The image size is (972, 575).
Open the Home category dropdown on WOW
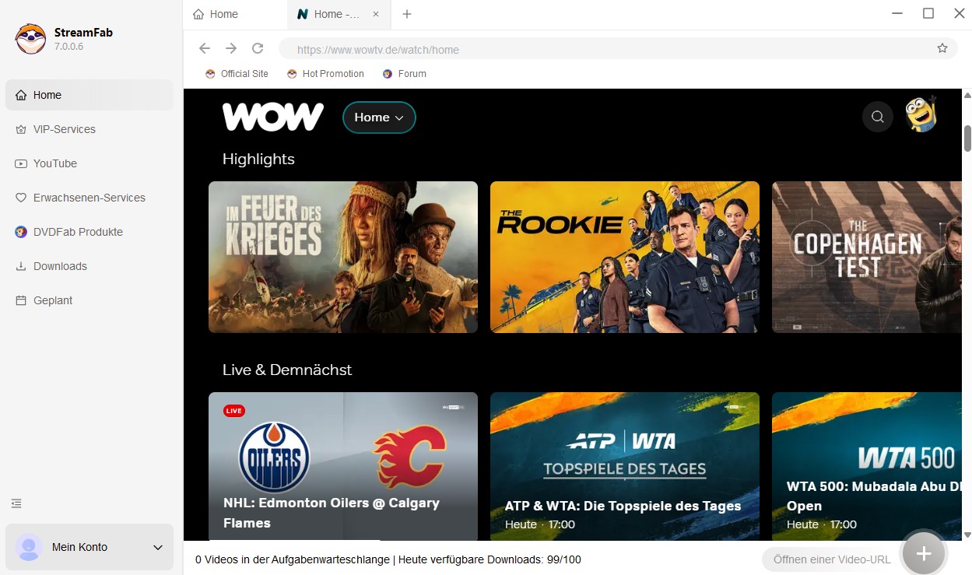(x=379, y=117)
